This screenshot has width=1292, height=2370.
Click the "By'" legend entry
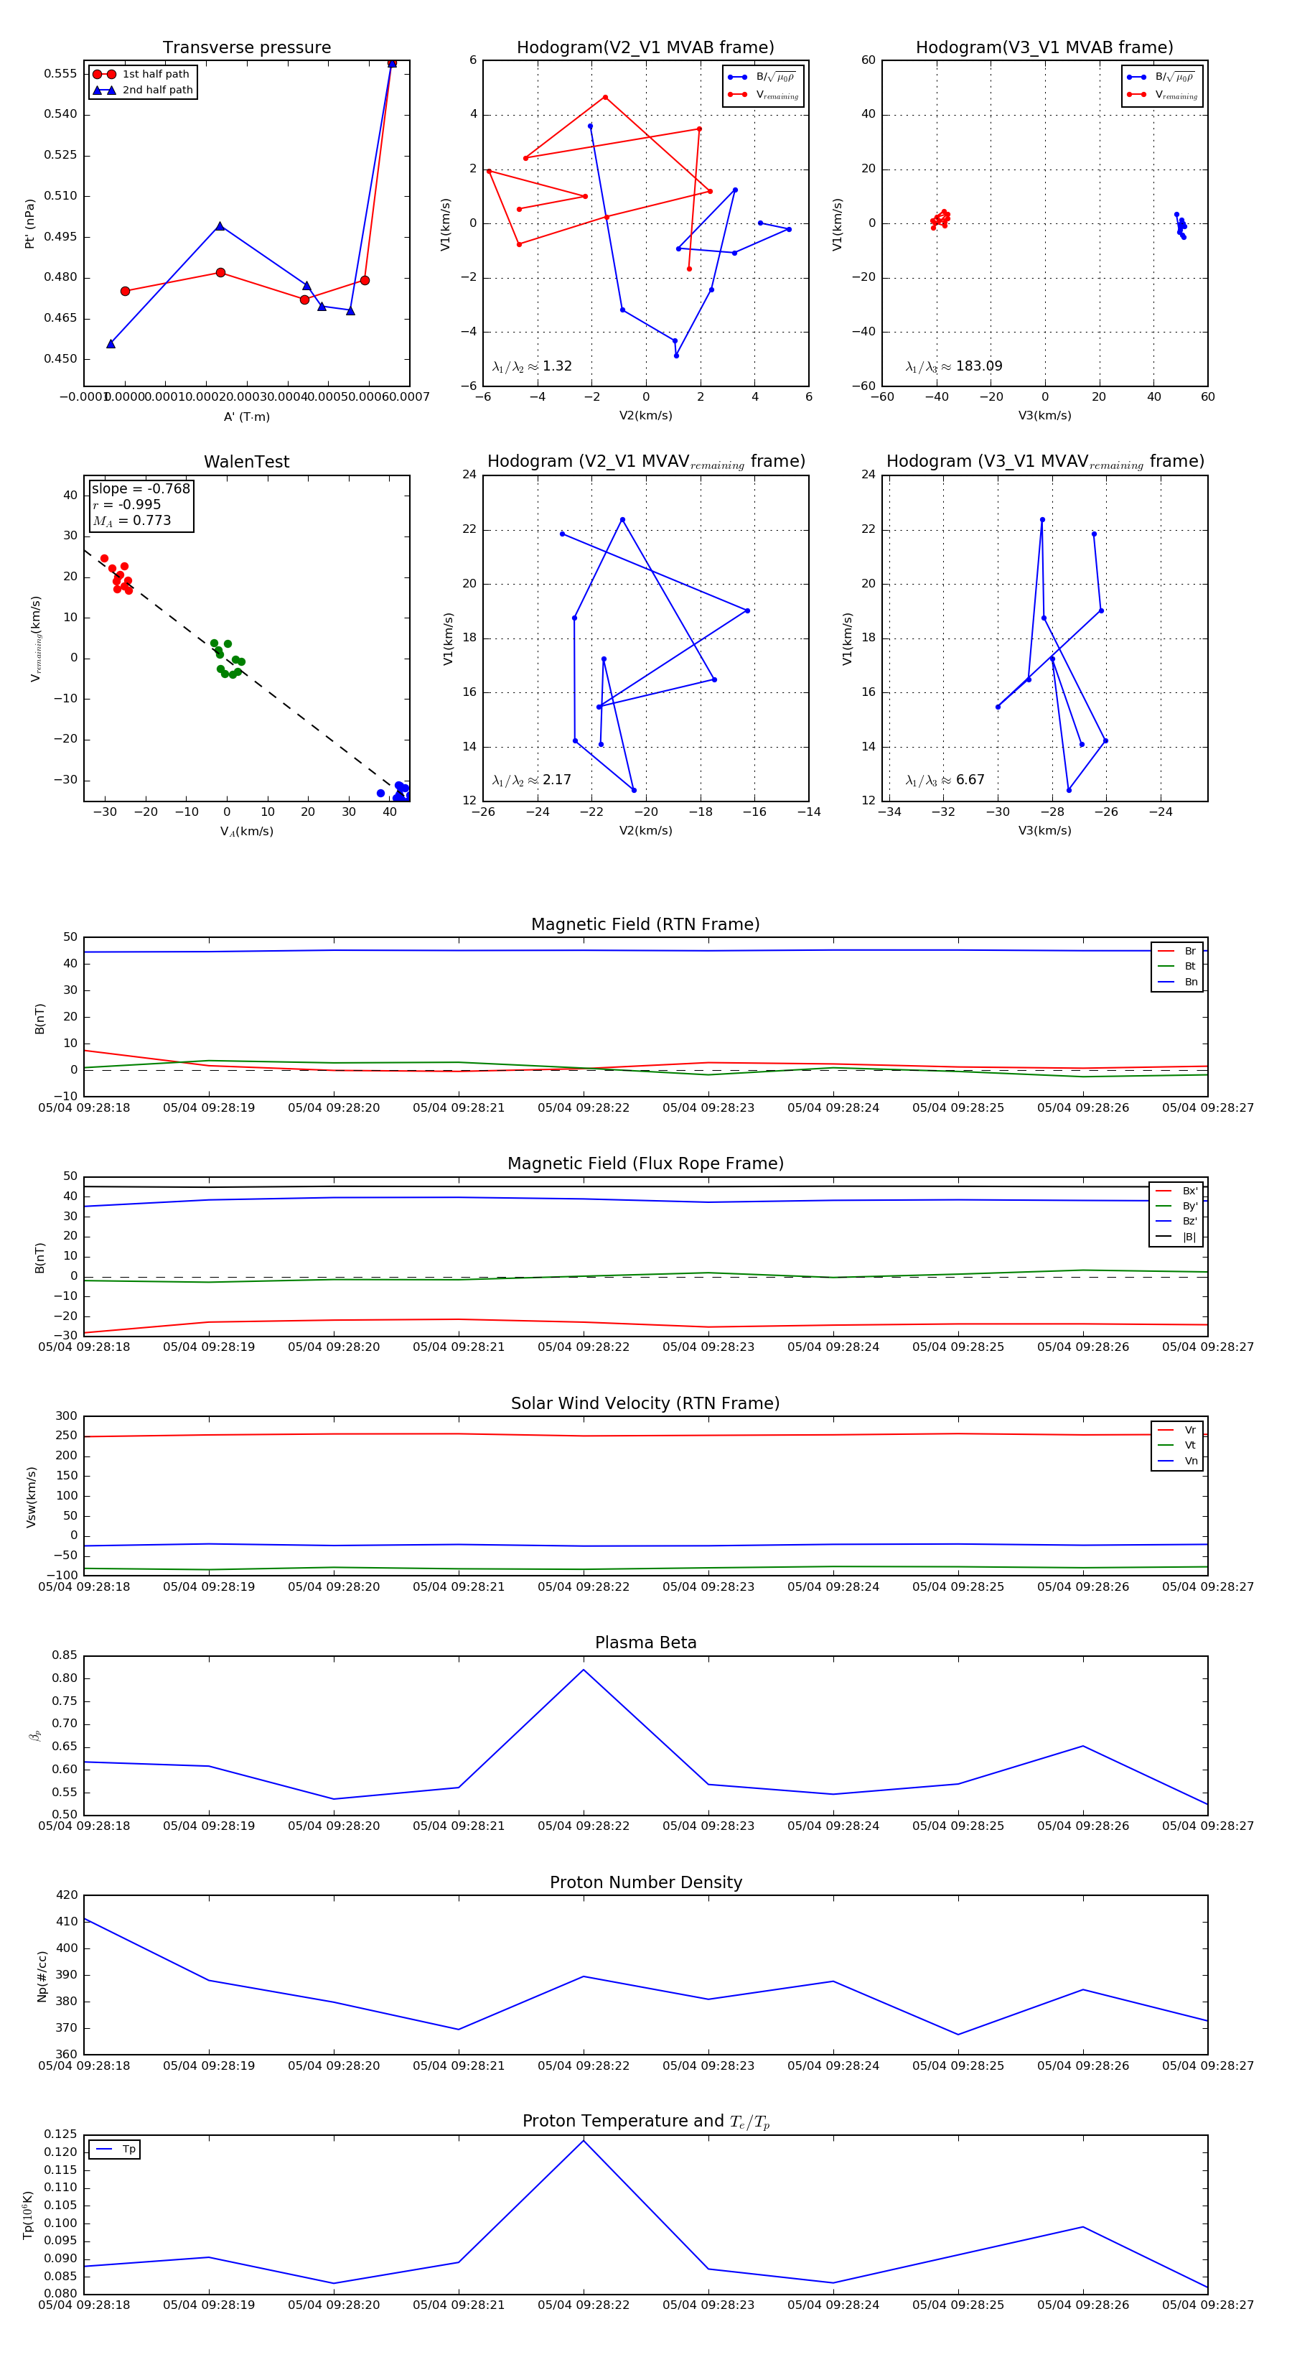coord(1176,1206)
